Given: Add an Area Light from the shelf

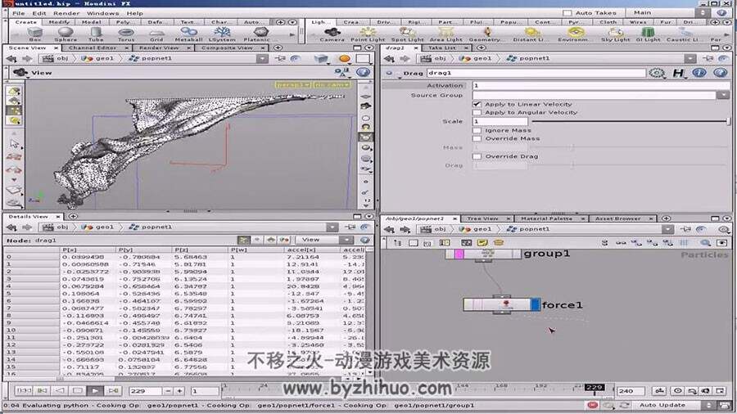Looking at the screenshot, I should pyautogui.click(x=446, y=34).
